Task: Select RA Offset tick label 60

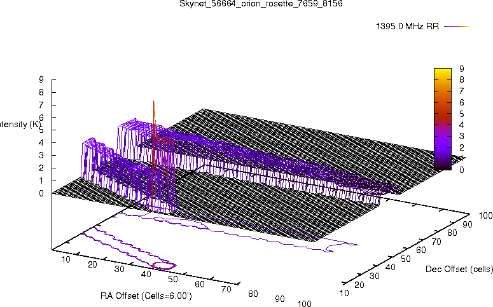Action: (x=200, y=284)
